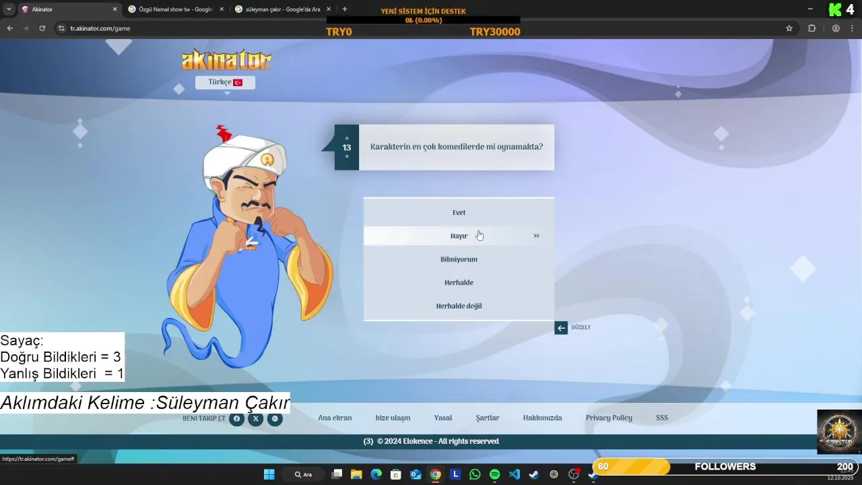Open Akinator's Facebook follow icon
The width and height of the screenshot is (862, 485).
[x=236, y=419]
